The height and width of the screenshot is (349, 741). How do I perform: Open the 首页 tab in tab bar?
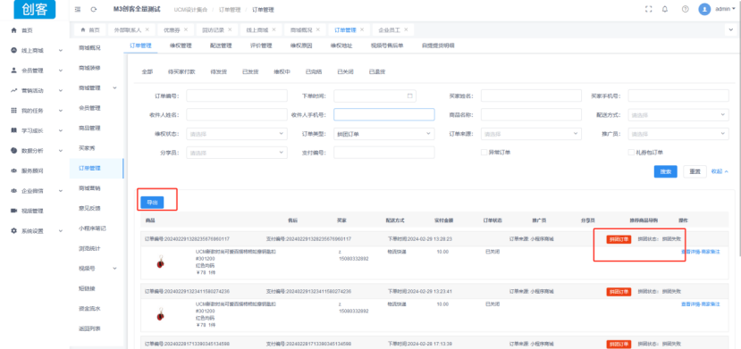point(90,29)
